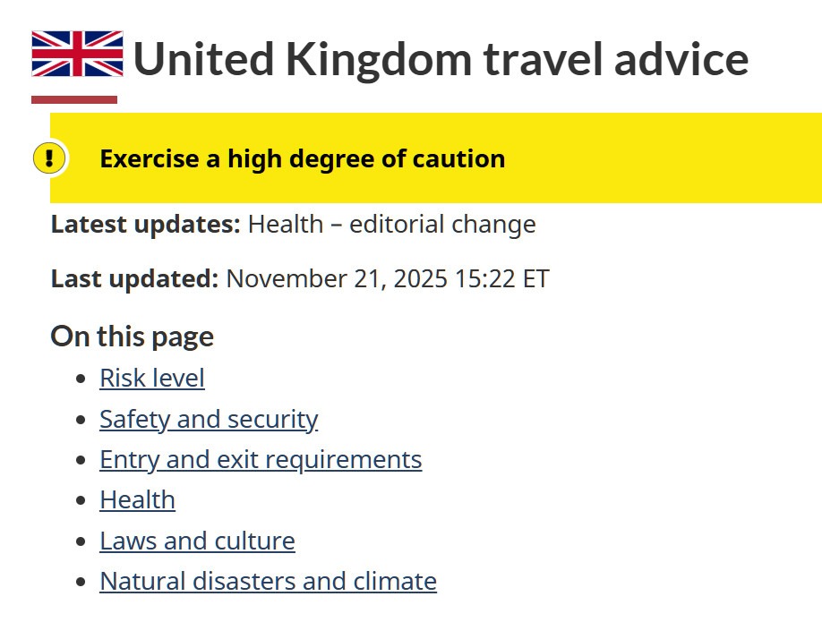Viewport: 822px width, 622px height.
Task: Open the Risk level section link
Action: point(152,379)
